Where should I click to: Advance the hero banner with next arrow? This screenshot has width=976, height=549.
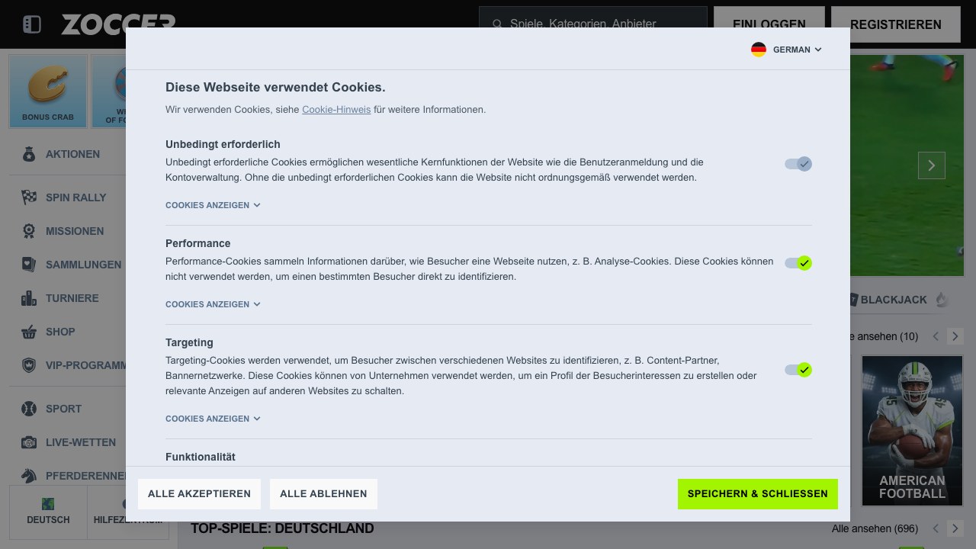coord(932,165)
